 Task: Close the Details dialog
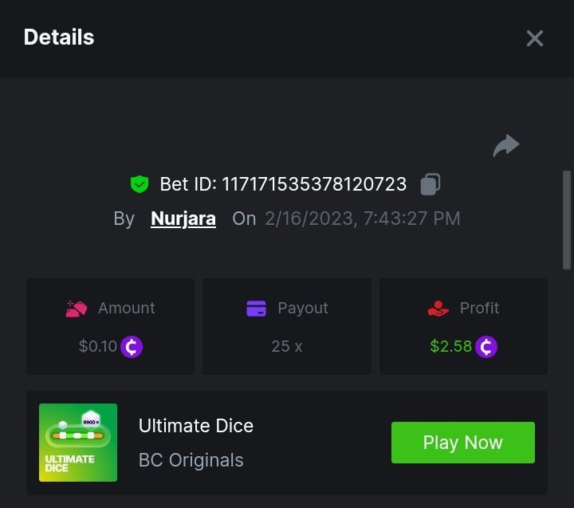[534, 38]
